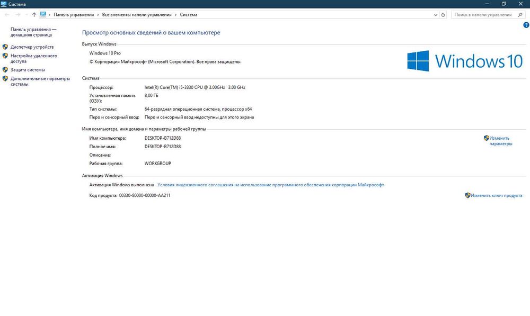
Task: Click the 8,00 ГБ memory value
Action: click(151, 96)
